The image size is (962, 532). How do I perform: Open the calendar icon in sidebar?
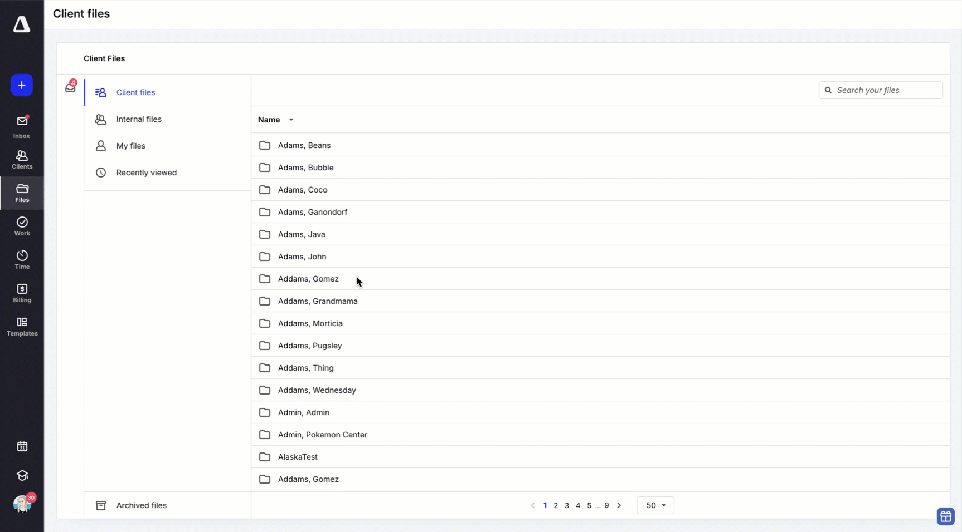22,446
